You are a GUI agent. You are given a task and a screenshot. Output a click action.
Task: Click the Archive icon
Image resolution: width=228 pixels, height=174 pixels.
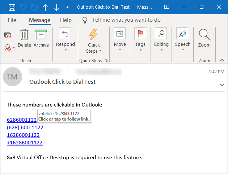tap(41, 35)
